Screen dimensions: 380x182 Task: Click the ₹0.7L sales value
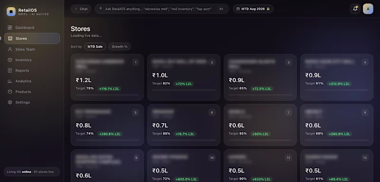point(160,125)
